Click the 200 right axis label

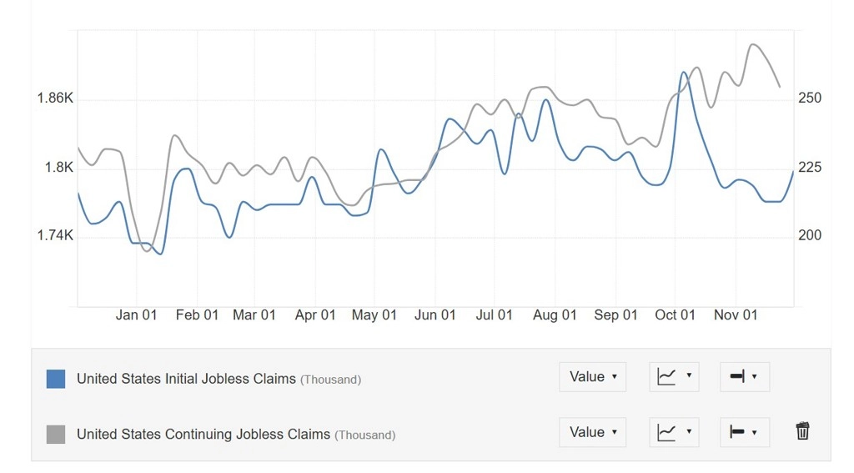tap(810, 236)
